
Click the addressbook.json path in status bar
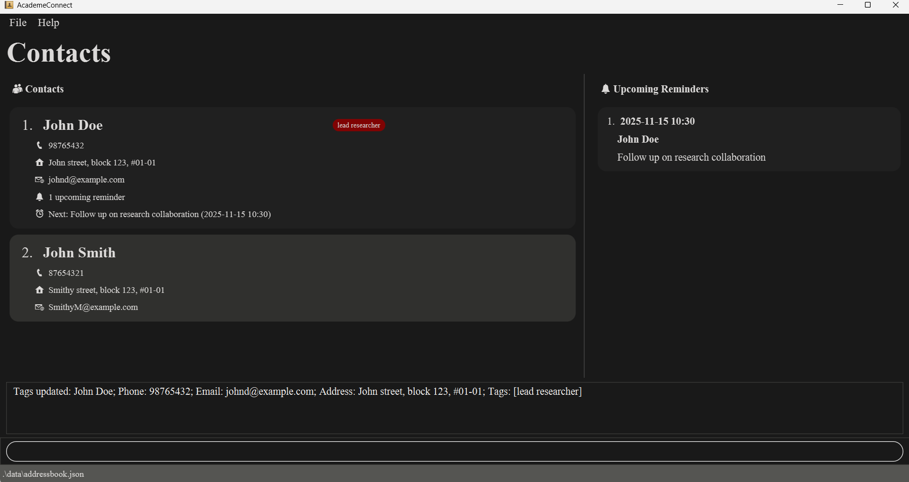(44, 474)
